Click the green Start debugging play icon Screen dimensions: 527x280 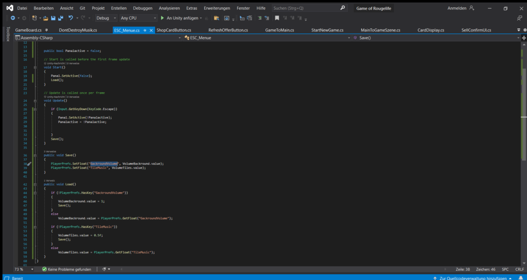[x=162, y=18]
